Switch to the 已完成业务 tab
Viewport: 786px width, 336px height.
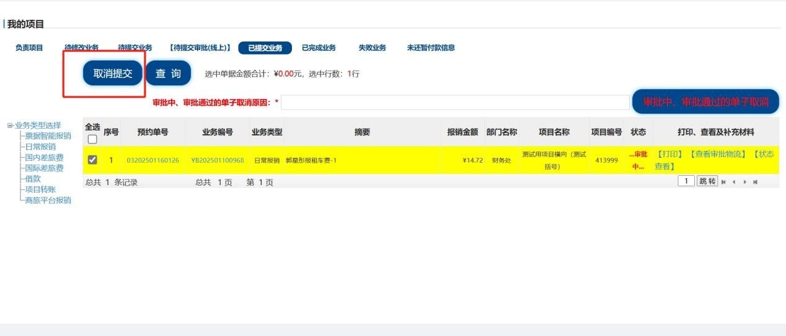[x=319, y=48]
